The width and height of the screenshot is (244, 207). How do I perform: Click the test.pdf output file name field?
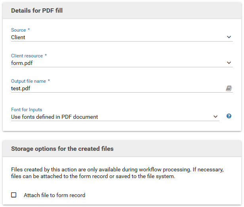tap(115, 89)
